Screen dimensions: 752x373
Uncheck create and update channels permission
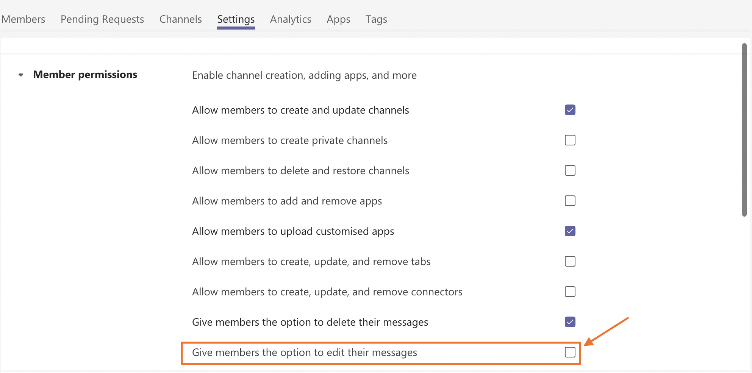[x=570, y=110]
